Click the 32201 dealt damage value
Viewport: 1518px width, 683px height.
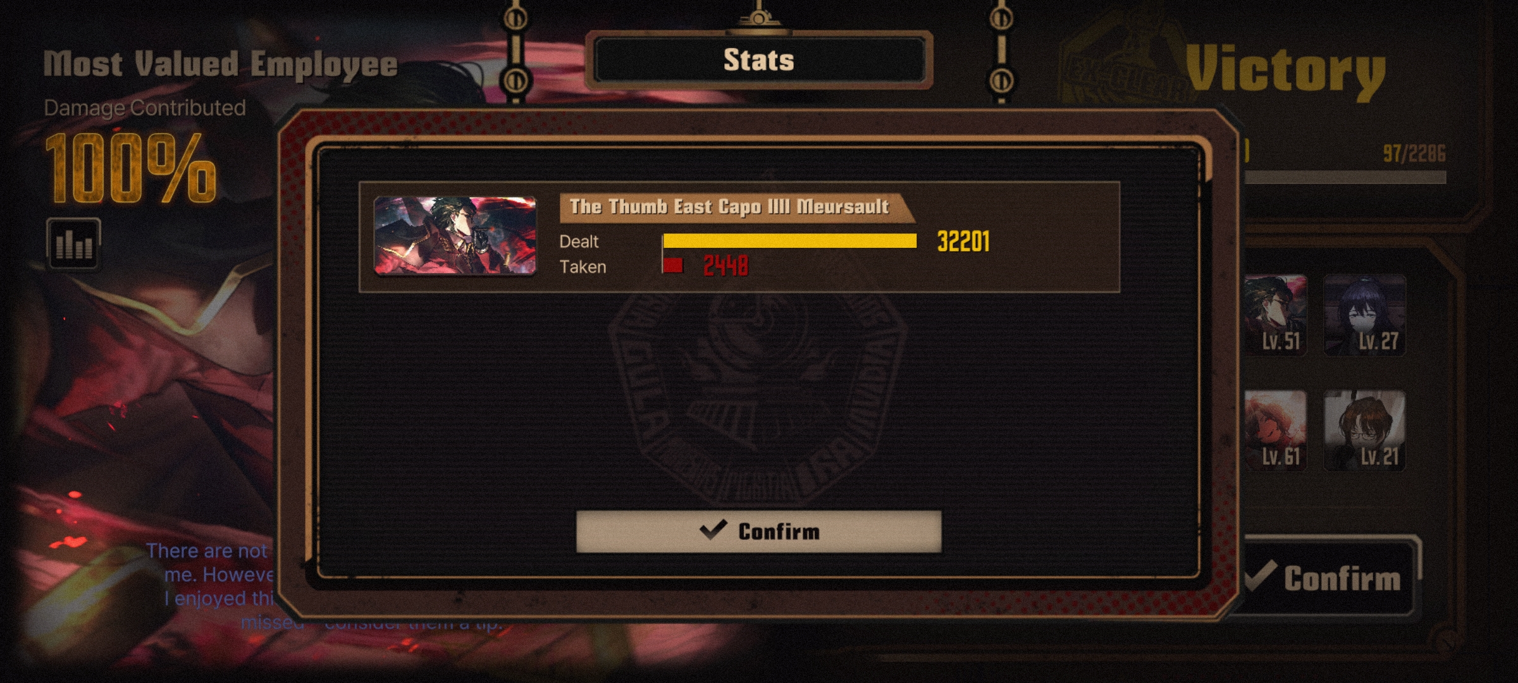point(963,242)
